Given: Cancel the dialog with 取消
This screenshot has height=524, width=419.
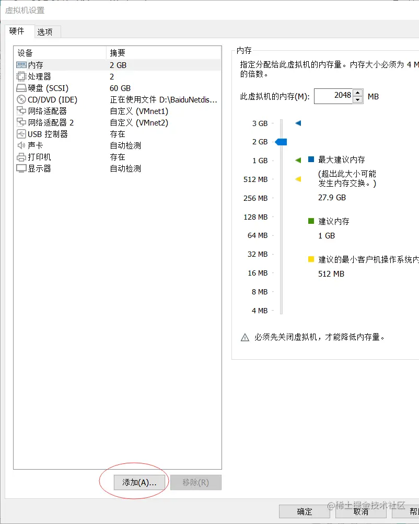Looking at the screenshot, I should (x=360, y=511).
